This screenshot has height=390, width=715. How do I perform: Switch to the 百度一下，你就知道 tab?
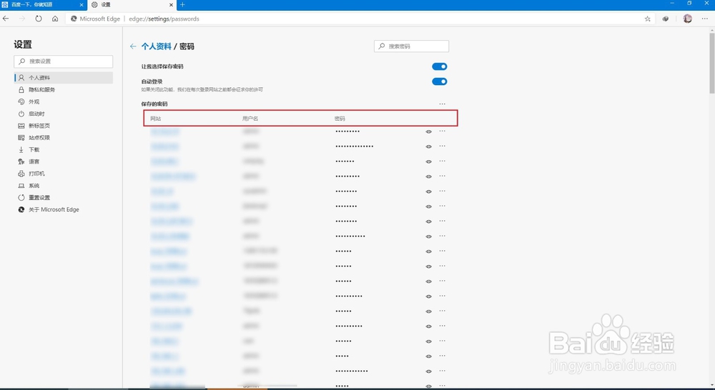(x=43, y=4)
